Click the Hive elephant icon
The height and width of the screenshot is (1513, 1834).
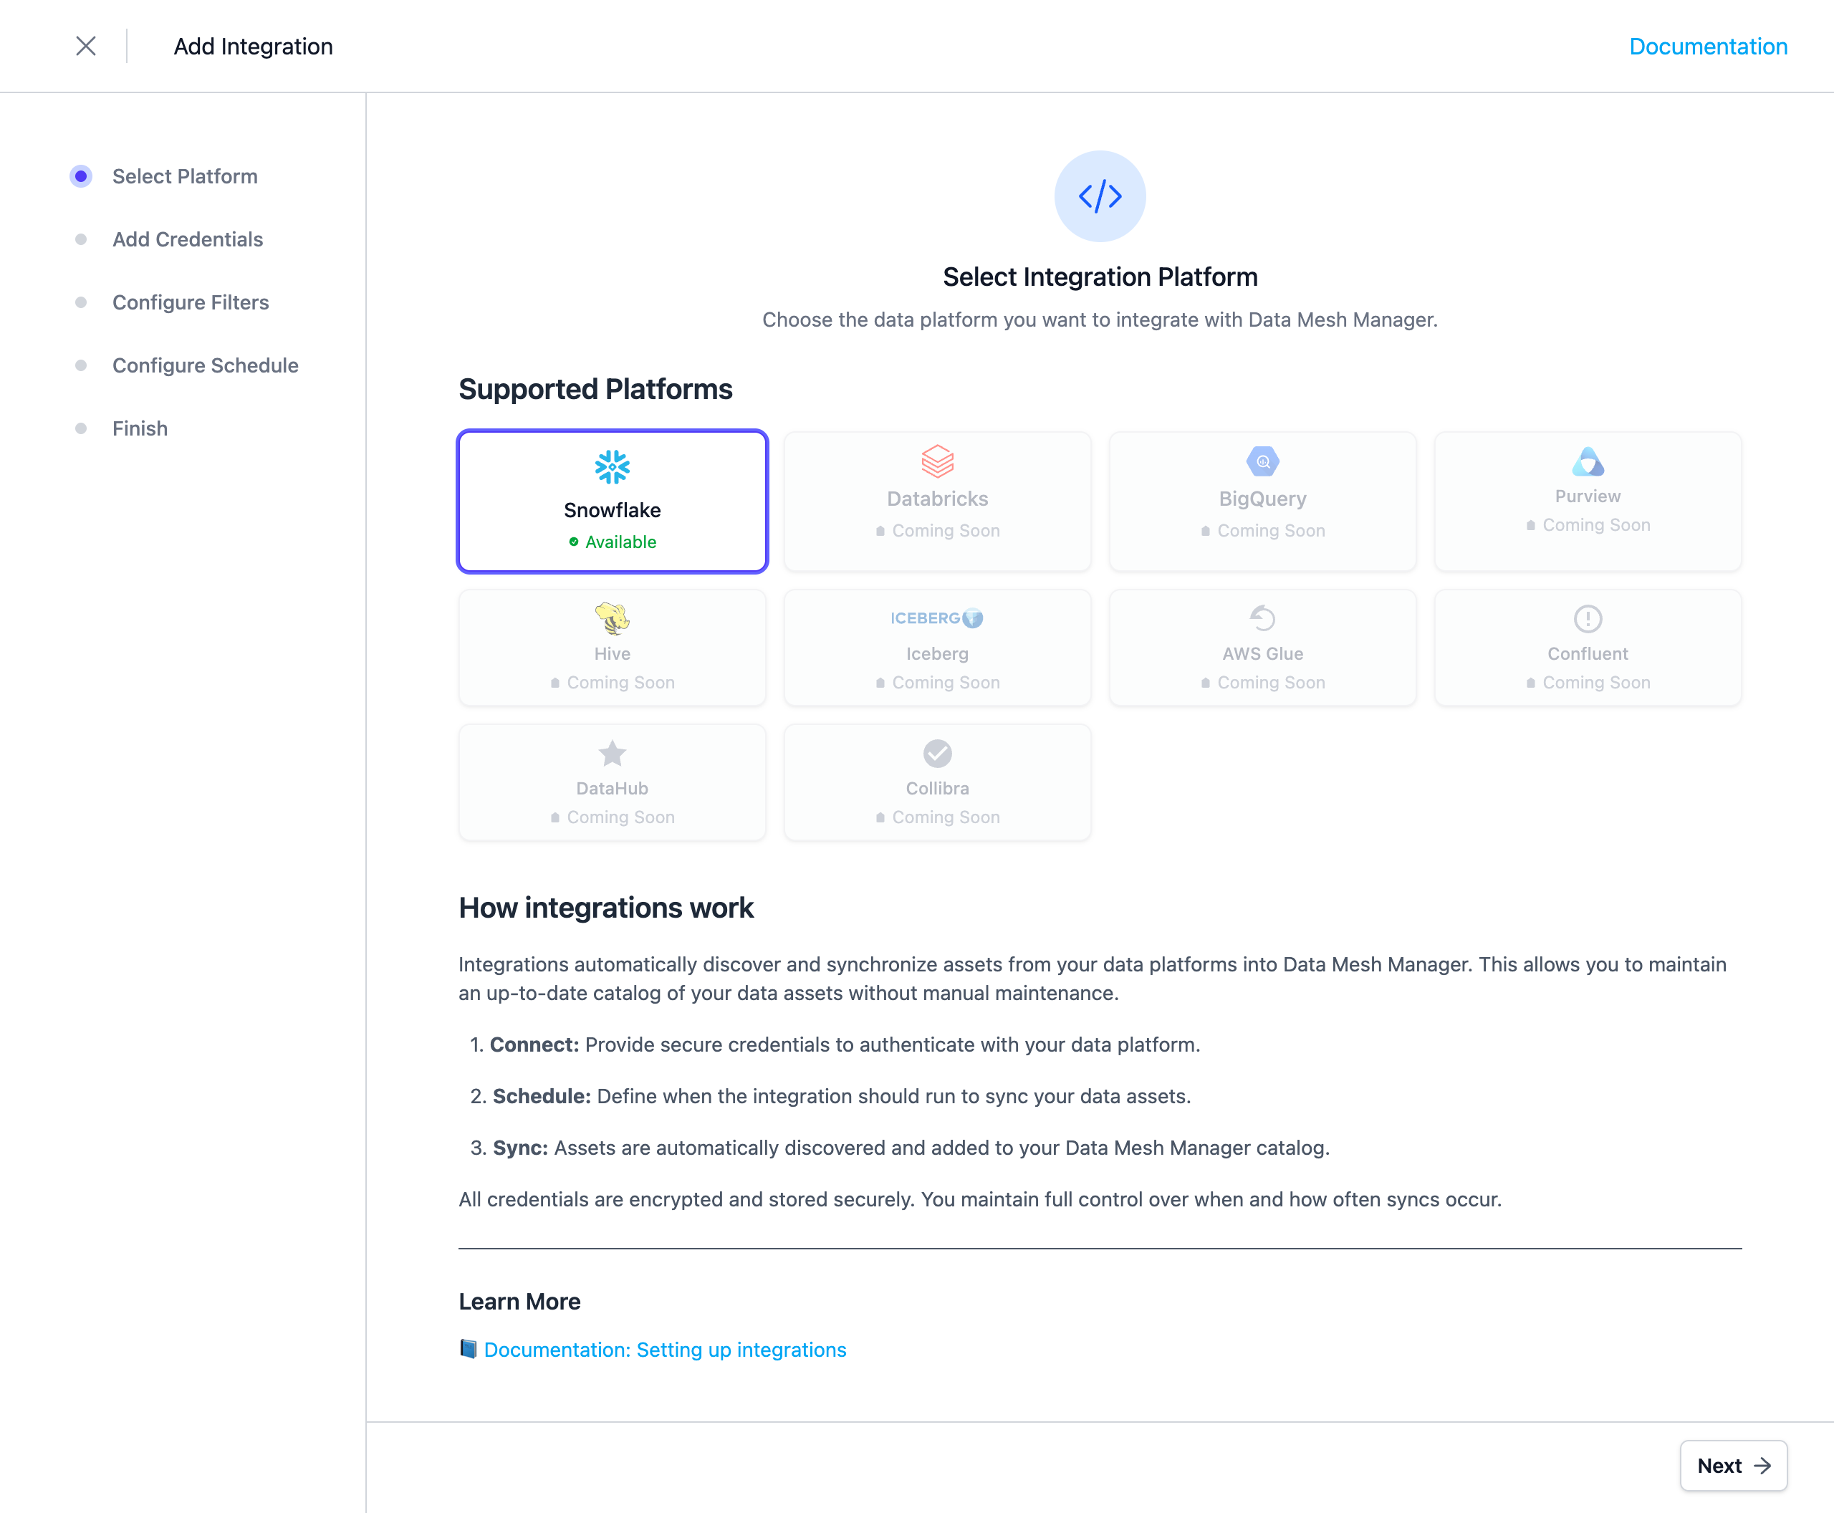click(x=612, y=618)
